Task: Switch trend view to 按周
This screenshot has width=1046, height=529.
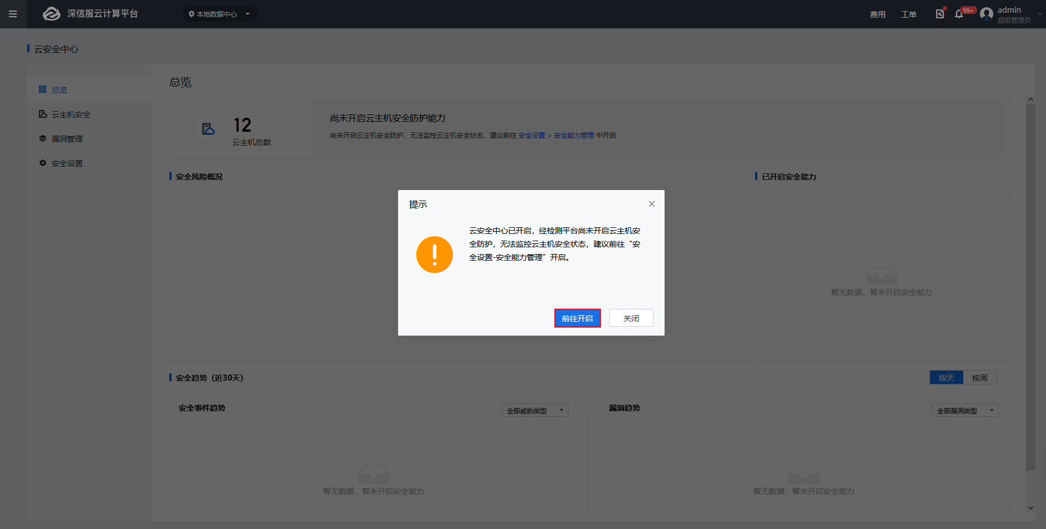Action: 979,378
